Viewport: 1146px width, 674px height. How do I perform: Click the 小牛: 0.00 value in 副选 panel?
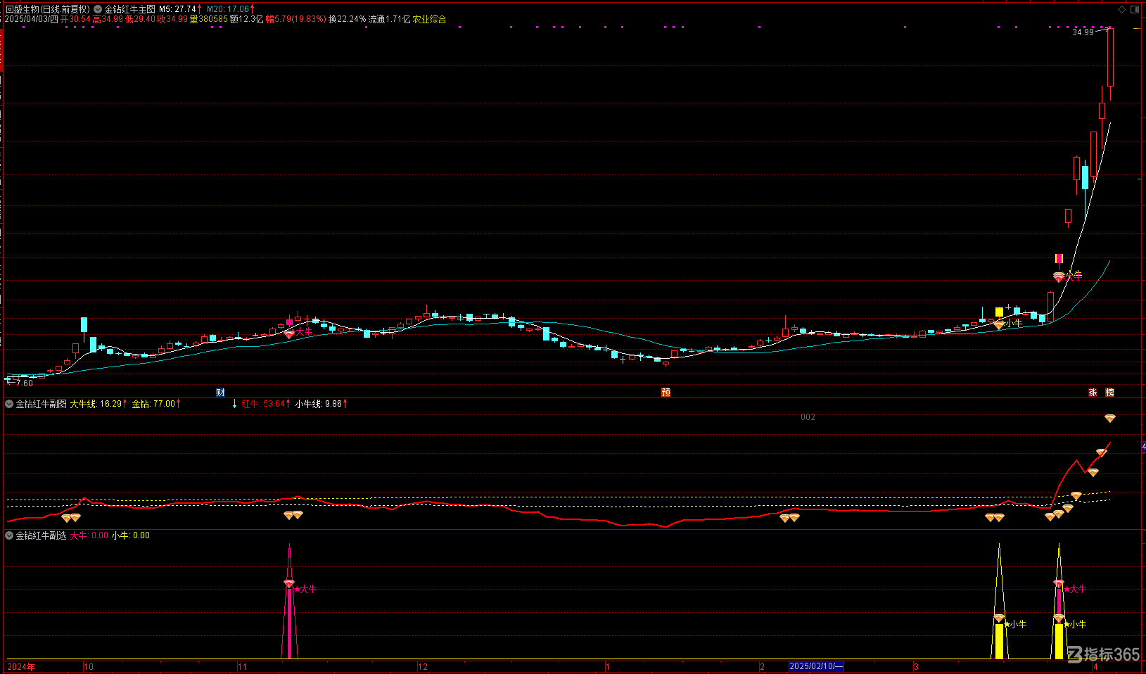click(x=131, y=535)
